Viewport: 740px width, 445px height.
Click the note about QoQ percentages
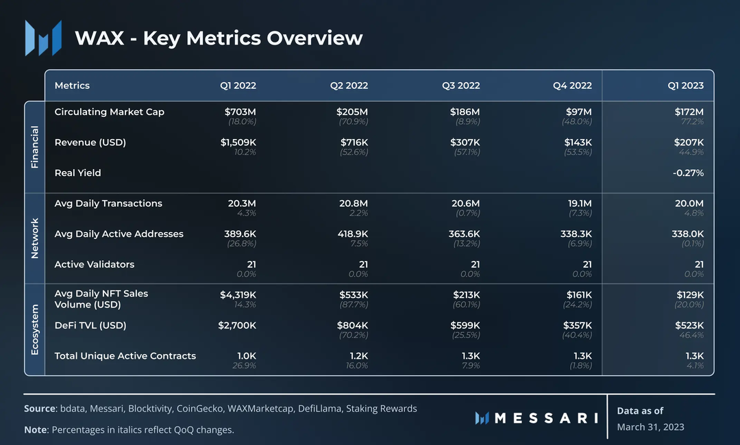coord(129,430)
